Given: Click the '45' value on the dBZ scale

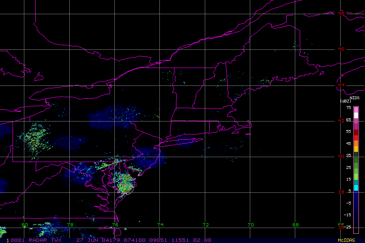Looking at the screenshot, I should 348,143.
